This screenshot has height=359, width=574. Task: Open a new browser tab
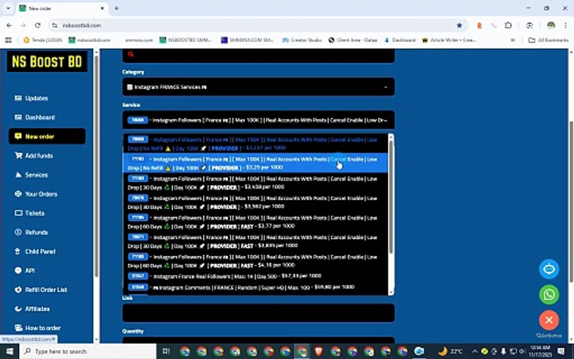click(x=117, y=8)
